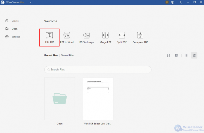Screen dimensions: 204x133
Task: Launch the PDF to Word converter
Action: click(x=67, y=37)
